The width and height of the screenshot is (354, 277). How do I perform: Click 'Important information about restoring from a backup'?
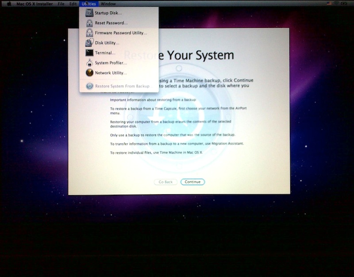(x=153, y=100)
